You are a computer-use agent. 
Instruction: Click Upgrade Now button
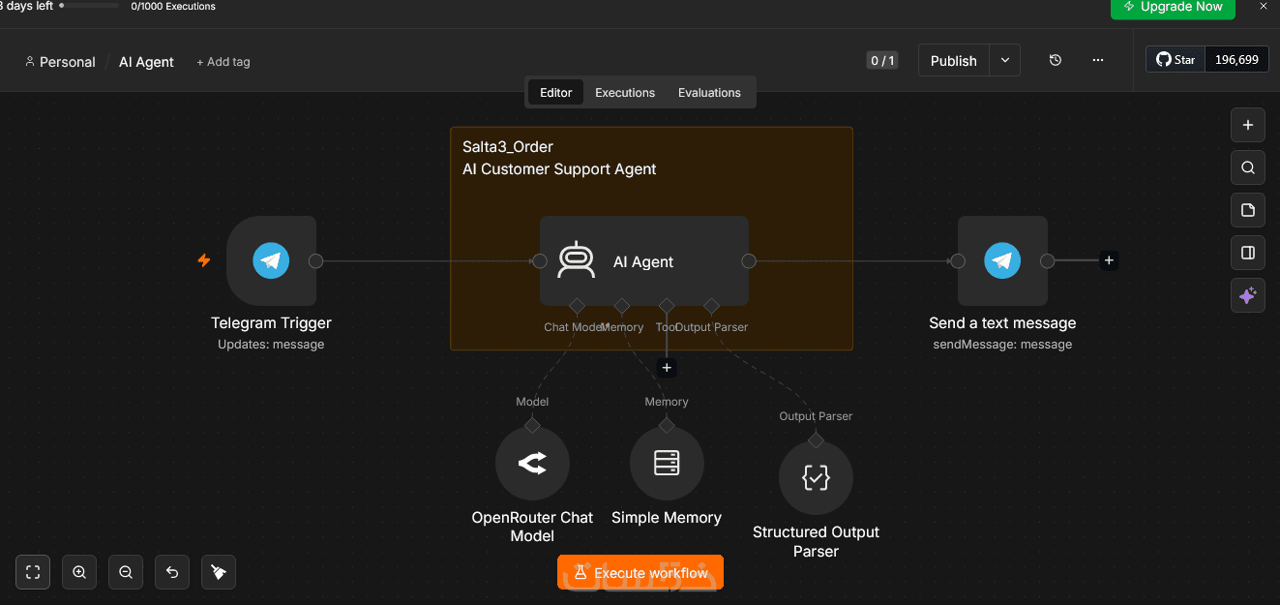[x=1173, y=7]
